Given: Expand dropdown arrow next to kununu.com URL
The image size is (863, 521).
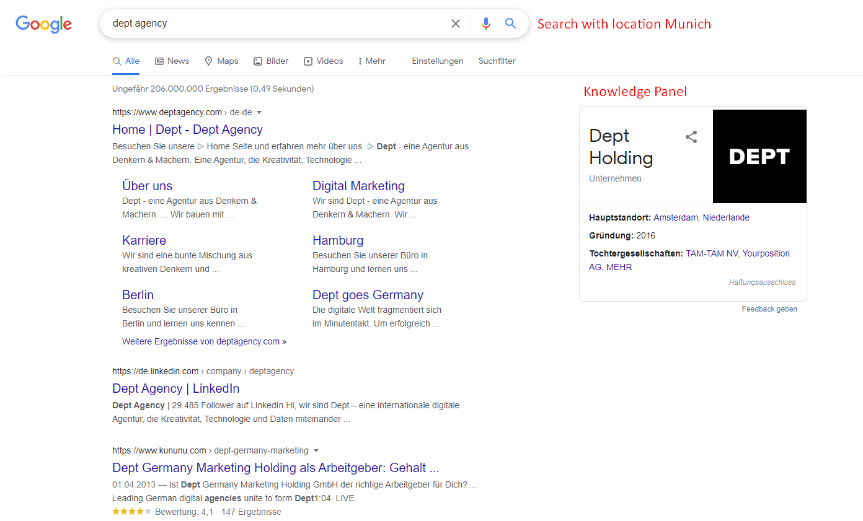Looking at the screenshot, I should point(316,450).
